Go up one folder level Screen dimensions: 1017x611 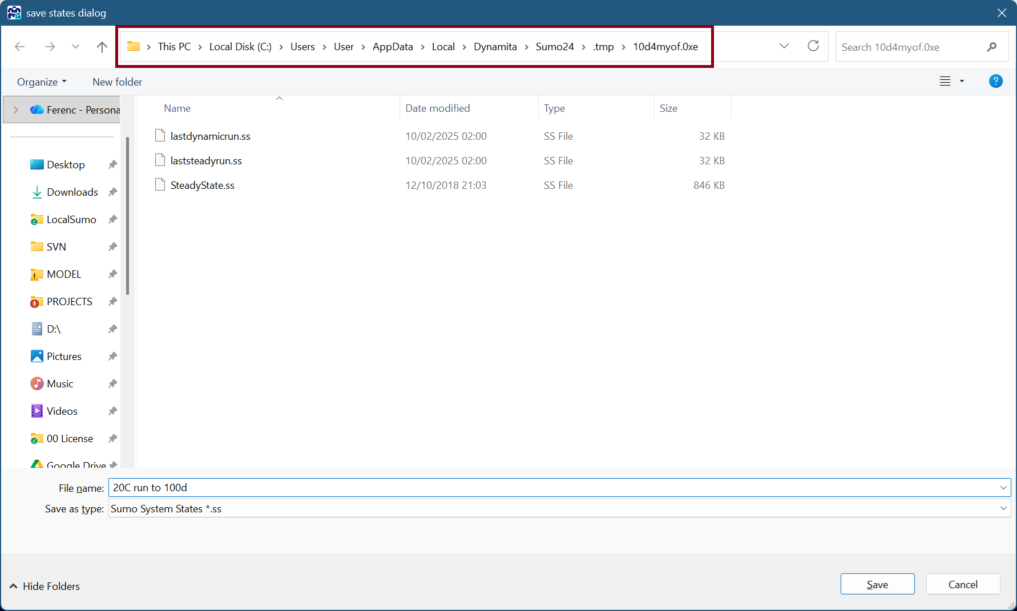tap(102, 47)
